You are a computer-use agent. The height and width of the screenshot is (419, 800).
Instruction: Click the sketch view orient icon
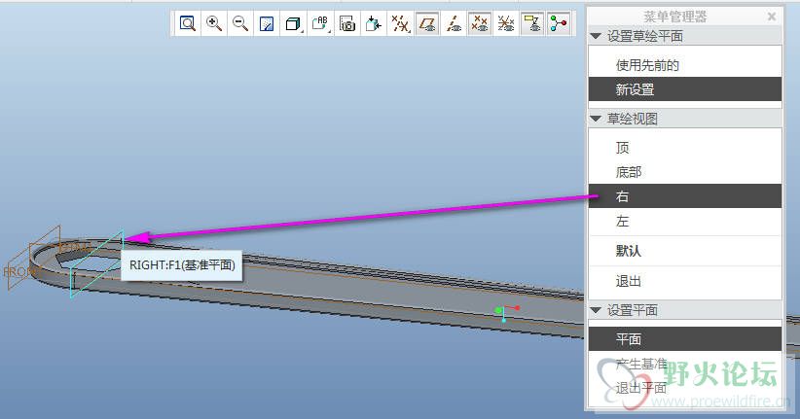374,23
